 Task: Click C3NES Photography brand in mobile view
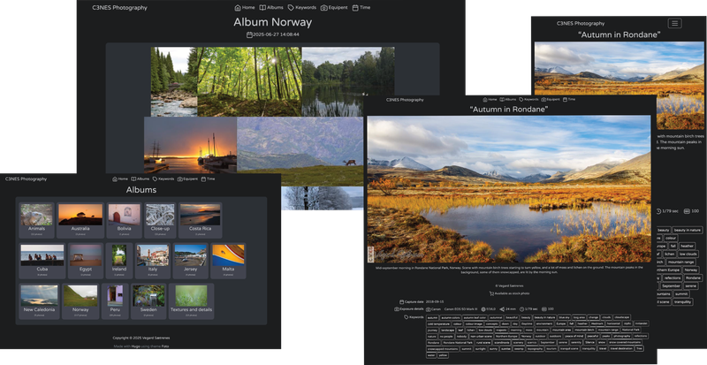(581, 24)
